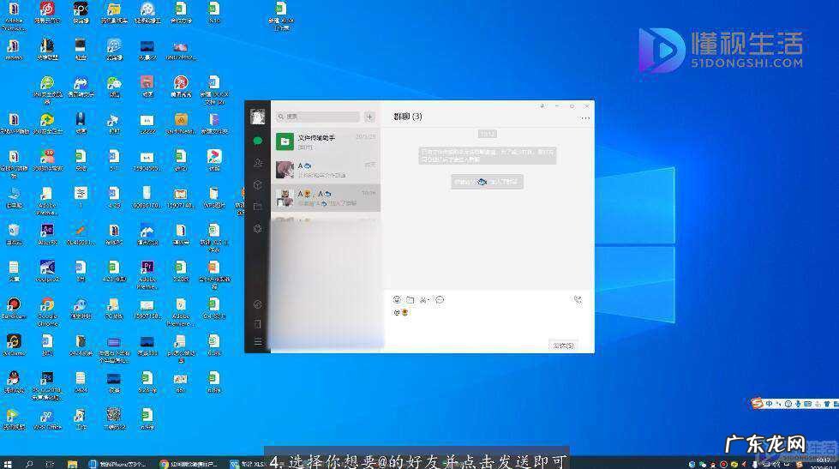Start a voice call with phone icon
The height and width of the screenshot is (469, 839).
point(578,300)
